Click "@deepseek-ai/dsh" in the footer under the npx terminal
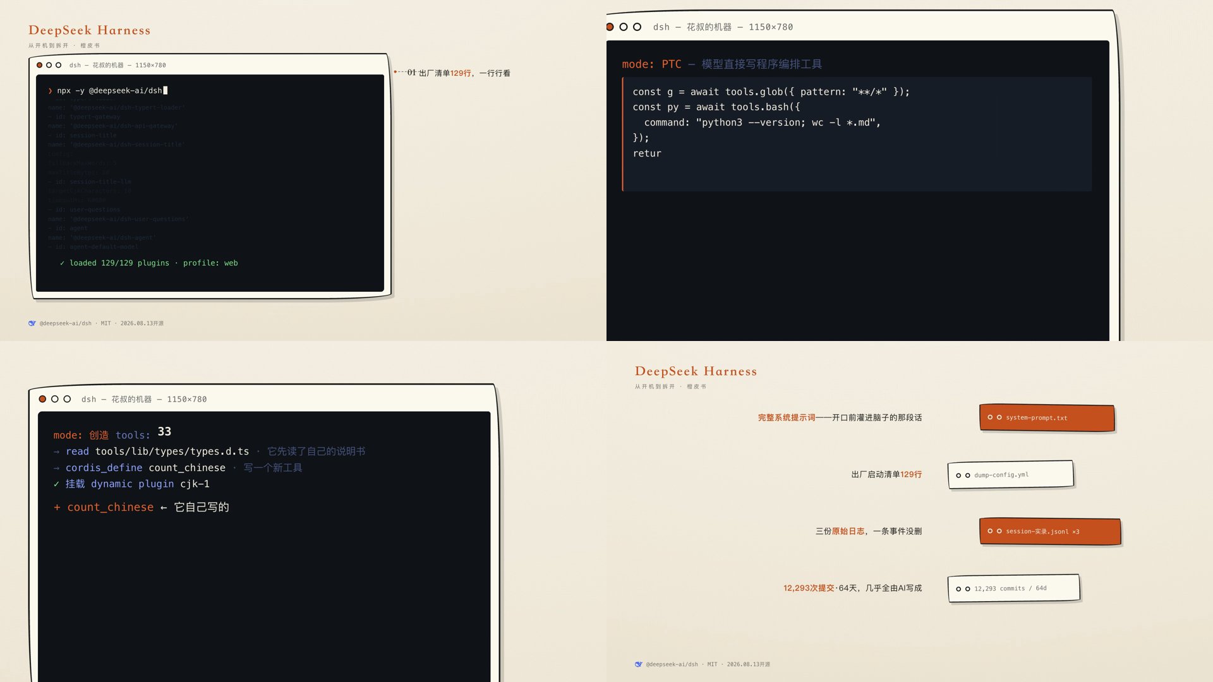The width and height of the screenshot is (1213, 682). tap(66, 323)
